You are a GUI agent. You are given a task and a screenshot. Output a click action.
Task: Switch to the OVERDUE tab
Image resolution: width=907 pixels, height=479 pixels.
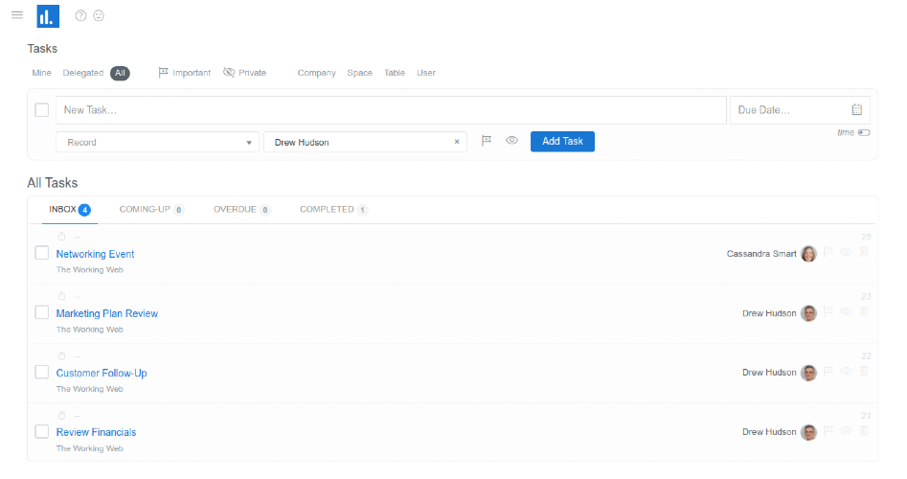[241, 210]
